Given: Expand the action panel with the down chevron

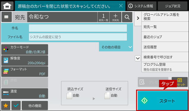Looking at the screenshot, I should (138, 58).
